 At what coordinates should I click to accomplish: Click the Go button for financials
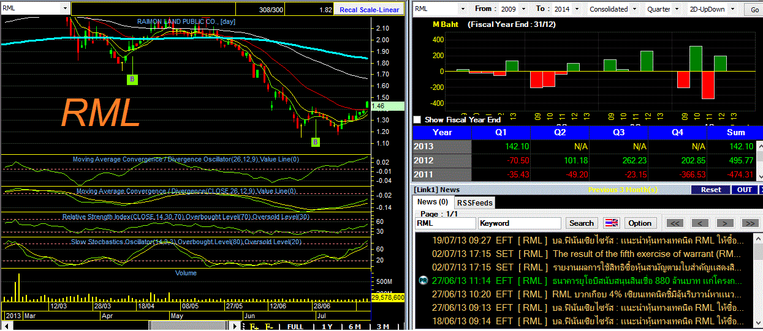753,9
